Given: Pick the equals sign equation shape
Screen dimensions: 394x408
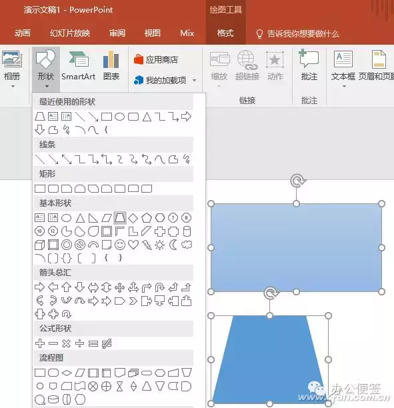Looking at the screenshot, I should pos(93,343).
